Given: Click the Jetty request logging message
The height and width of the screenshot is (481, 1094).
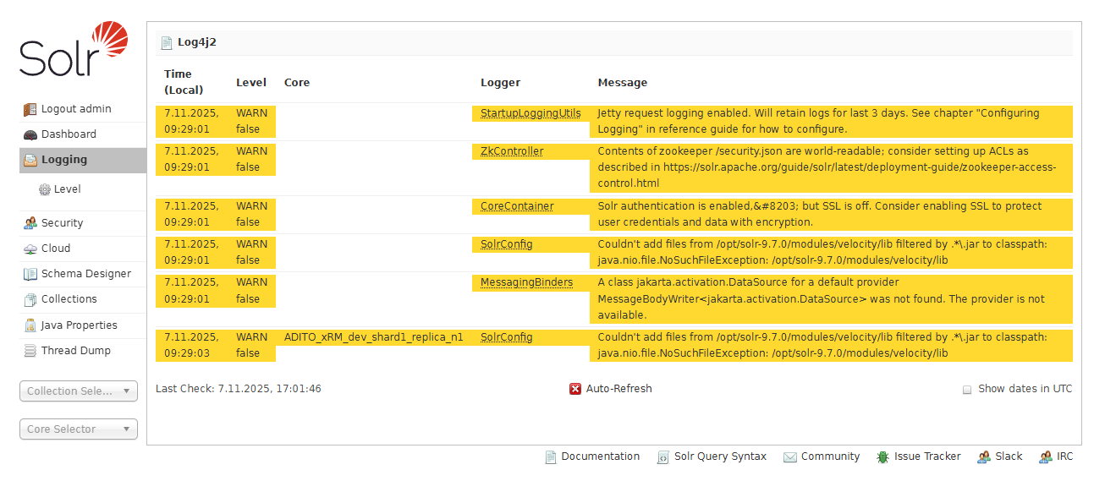Looking at the screenshot, I should tap(831, 121).
